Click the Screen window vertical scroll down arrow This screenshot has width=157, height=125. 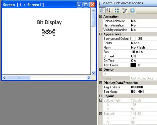[x=93, y=73]
